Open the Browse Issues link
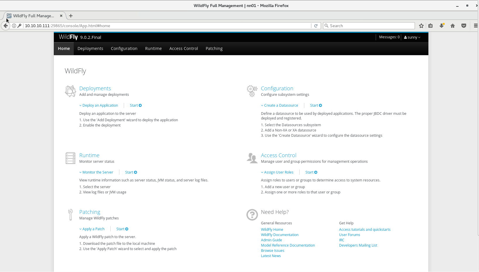Screen dimensions: 479x272 [x=273, y=251]
